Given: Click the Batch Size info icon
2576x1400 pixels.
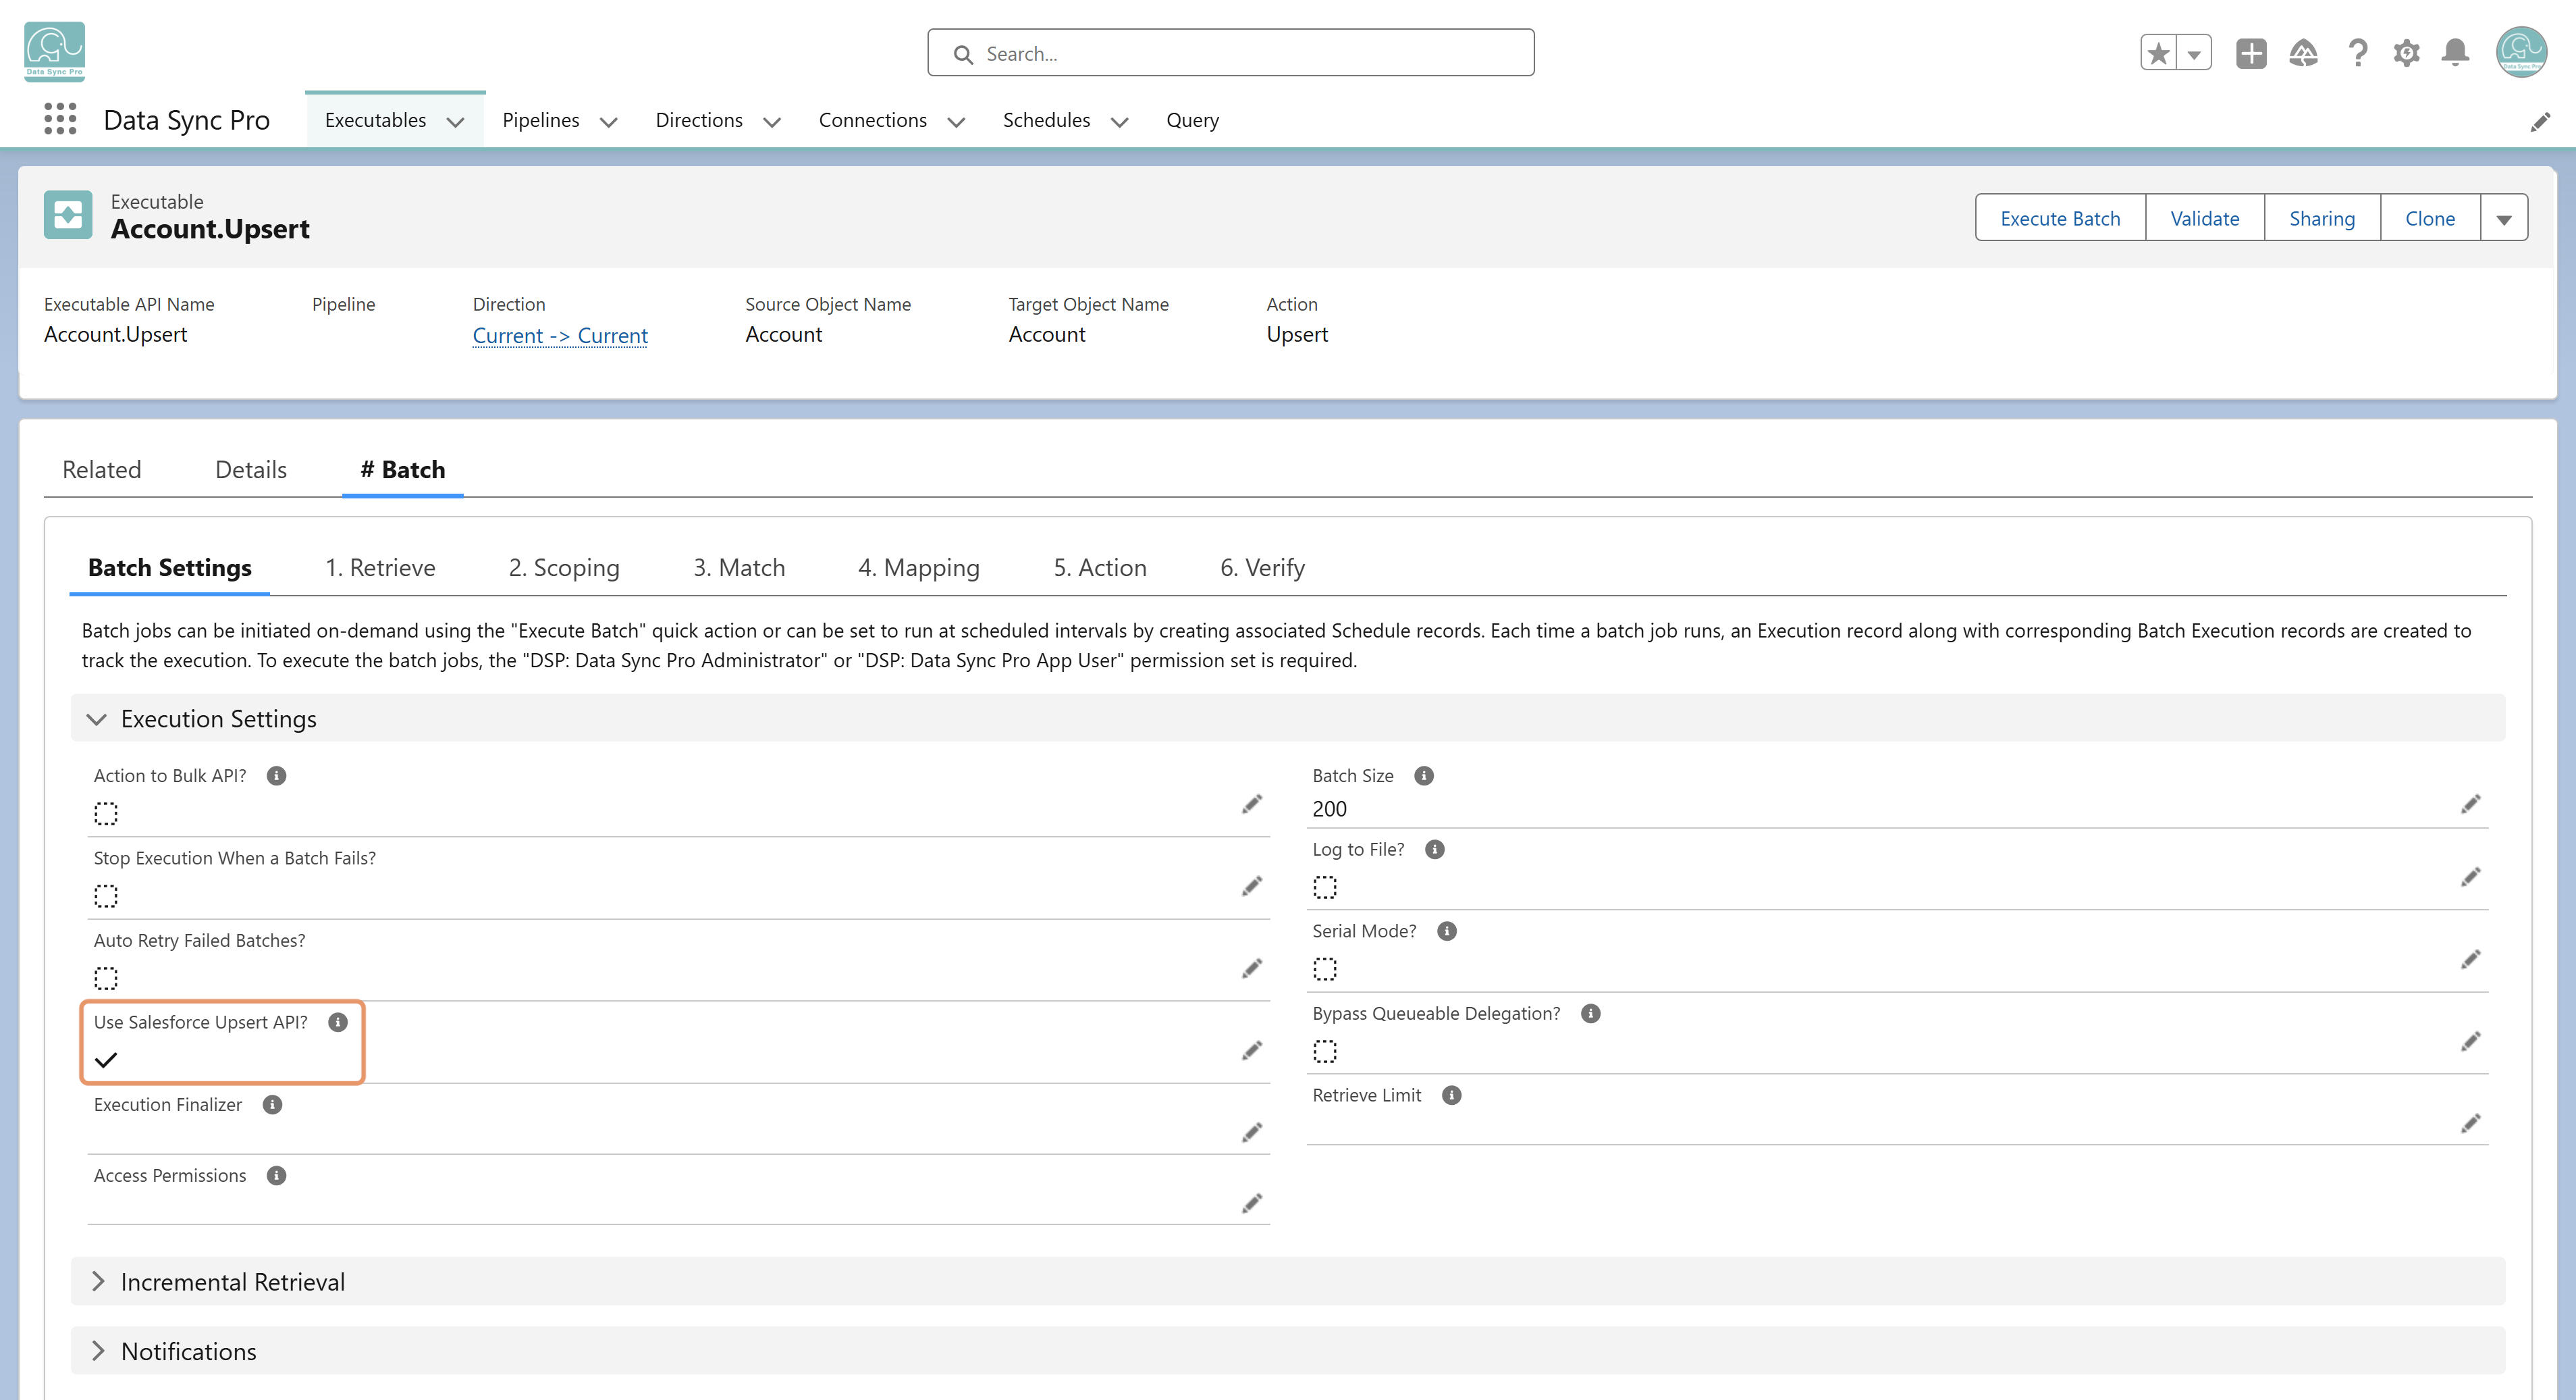Looking at the screenshot, I should pyautogui.click(x=1424, y=775).
